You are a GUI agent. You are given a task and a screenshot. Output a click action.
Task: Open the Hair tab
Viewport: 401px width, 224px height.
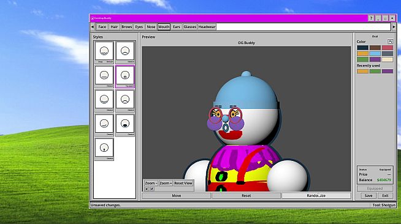tap(114, 27)
